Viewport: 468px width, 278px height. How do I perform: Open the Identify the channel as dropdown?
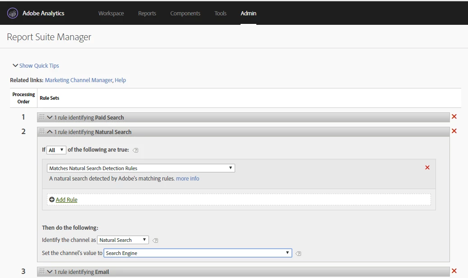[x=123, y=240]
